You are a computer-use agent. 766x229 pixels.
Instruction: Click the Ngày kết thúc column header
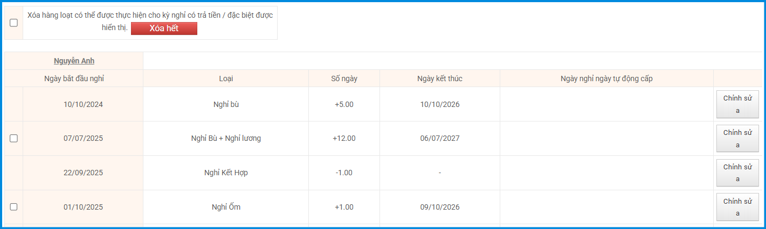coord(439,78)
